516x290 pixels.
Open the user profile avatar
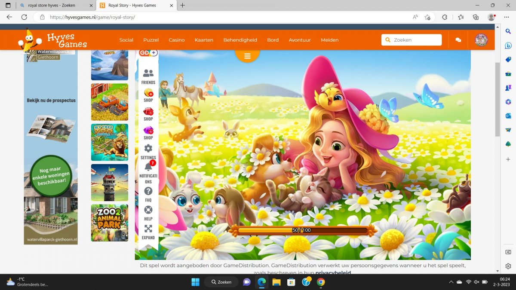(x=481, y=40)
